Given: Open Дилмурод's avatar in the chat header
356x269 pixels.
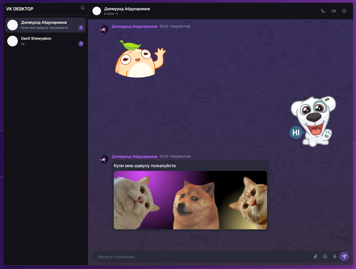Looking at the screenshot, I should tap(96, 11).
